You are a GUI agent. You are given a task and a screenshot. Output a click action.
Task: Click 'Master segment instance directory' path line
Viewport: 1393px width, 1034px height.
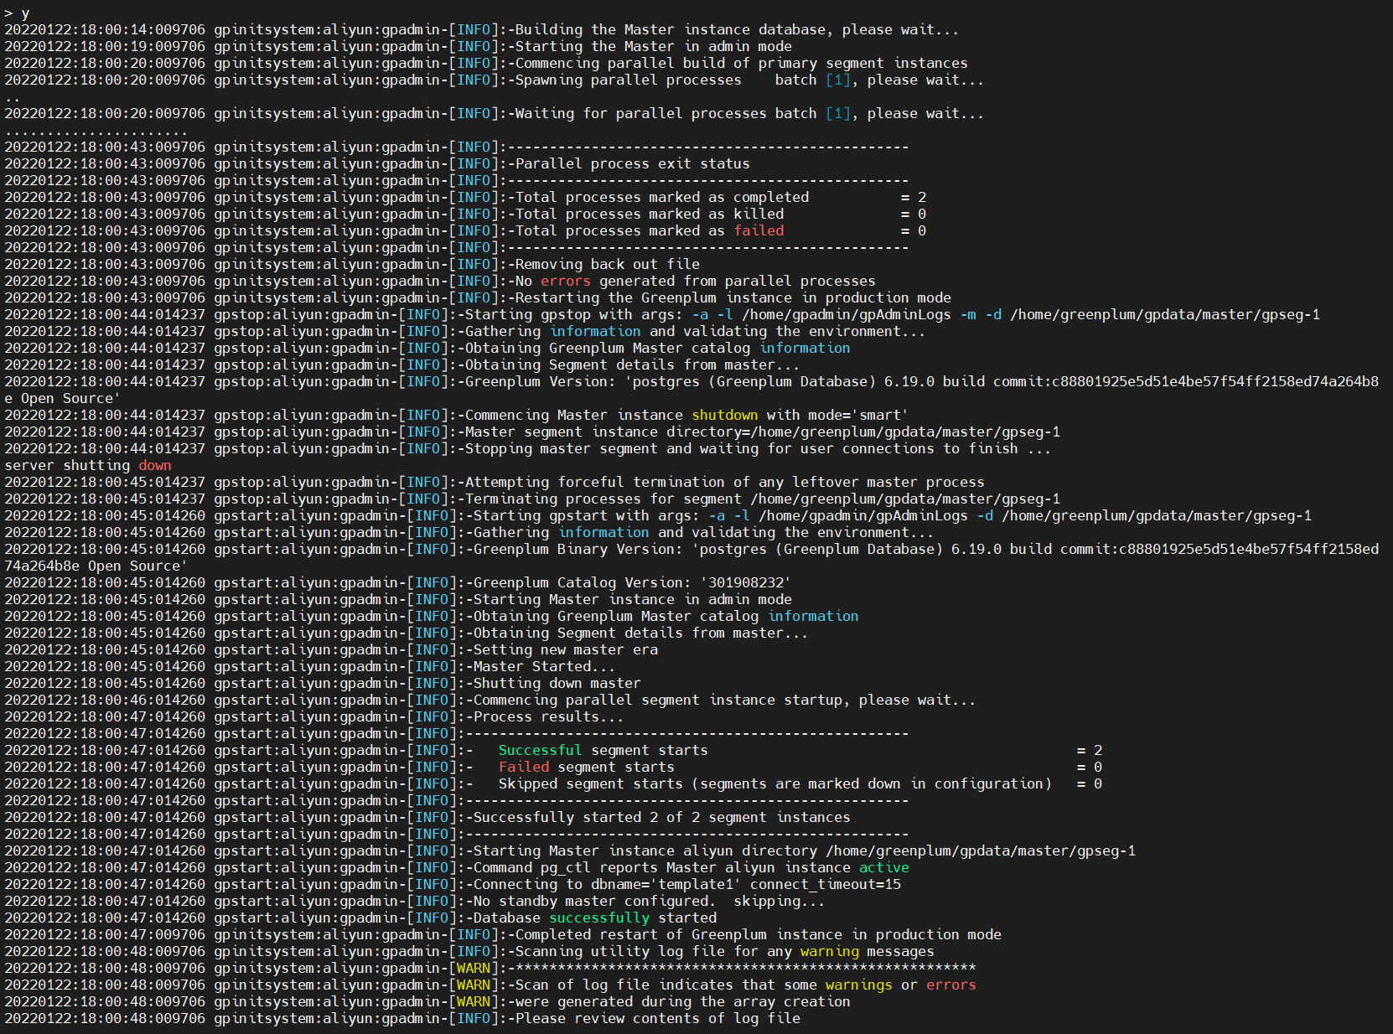[x=532, y=432]
